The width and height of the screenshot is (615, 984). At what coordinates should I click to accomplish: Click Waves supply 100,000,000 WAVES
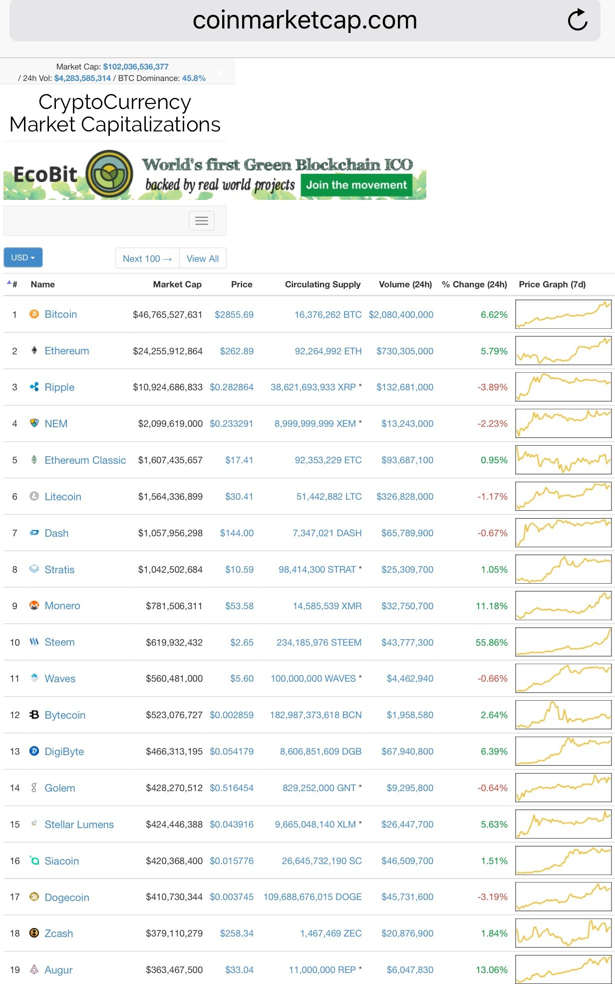[x=313, y=679]
